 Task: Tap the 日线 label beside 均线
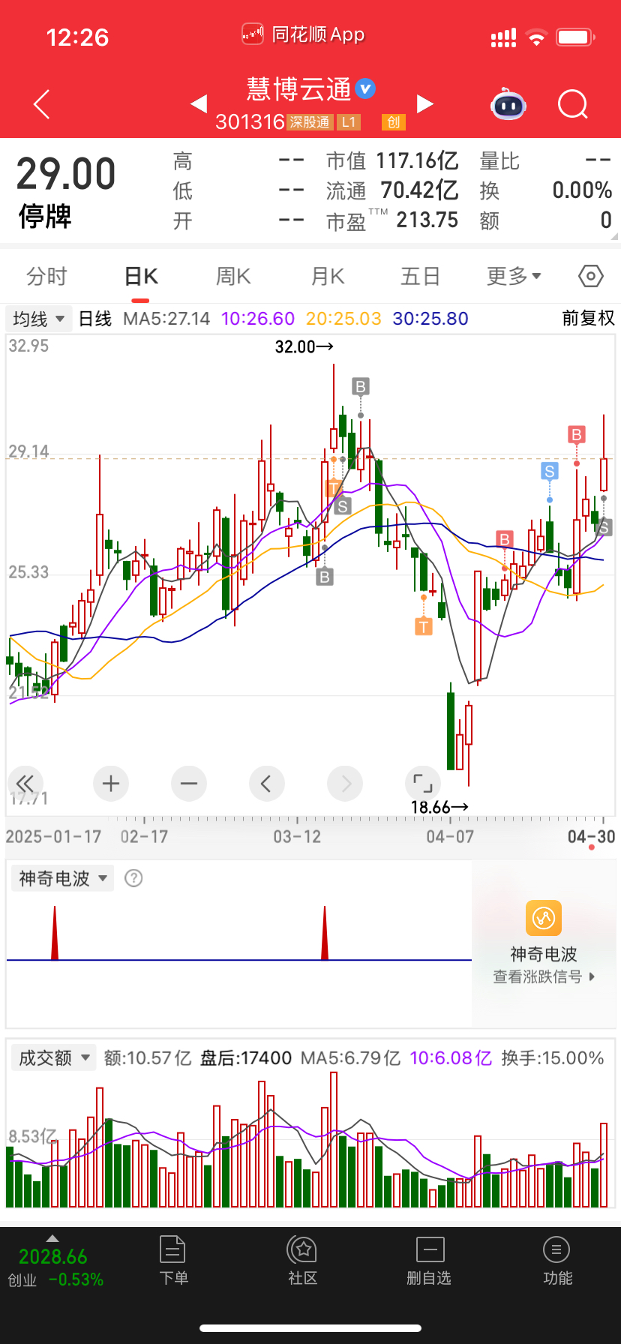click(x=95, y=319)
